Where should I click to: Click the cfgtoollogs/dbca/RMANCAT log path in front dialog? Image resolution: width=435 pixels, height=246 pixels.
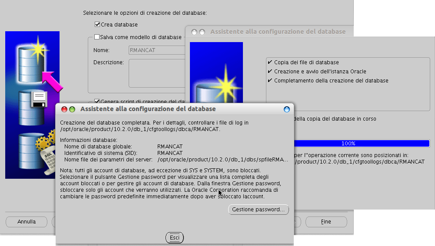coord(140,129)
